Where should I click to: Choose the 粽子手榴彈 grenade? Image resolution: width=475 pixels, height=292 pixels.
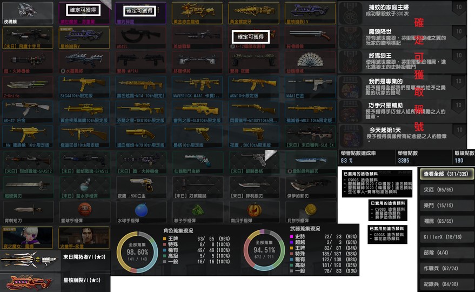click(x=197, y=213)
